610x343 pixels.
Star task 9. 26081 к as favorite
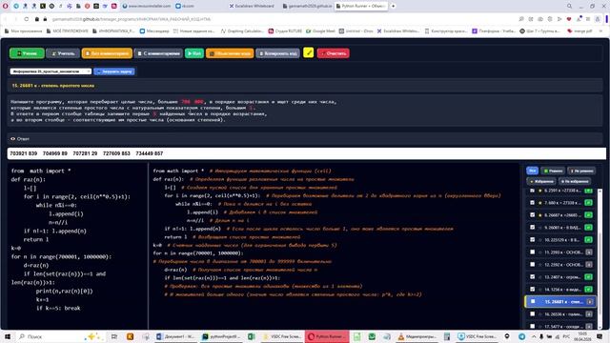[540, 227]
